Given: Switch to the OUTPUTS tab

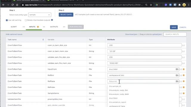Looking at the screenshot, I should point(54,27).
